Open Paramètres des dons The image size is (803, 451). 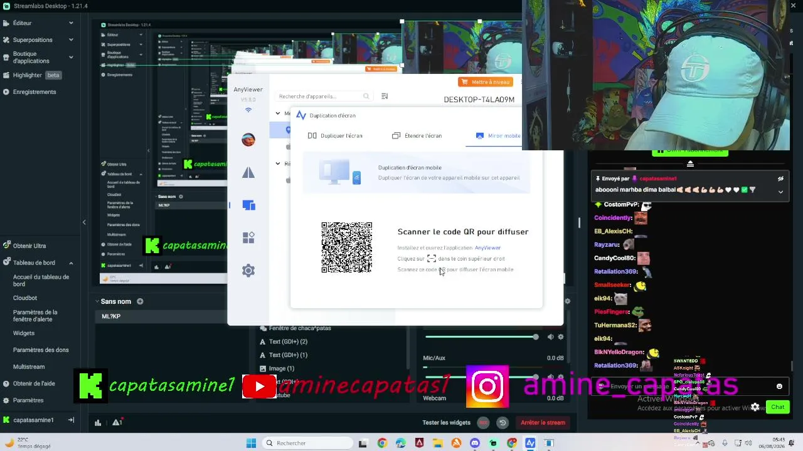(41, 350)
